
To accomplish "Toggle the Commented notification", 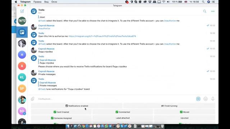I will pyautogui.click(x=123, y=112).
